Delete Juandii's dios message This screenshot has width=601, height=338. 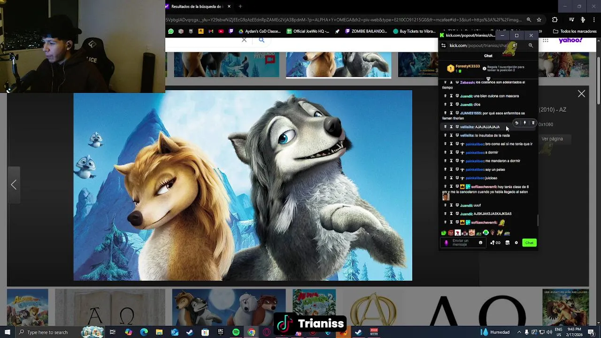point(445,104)
